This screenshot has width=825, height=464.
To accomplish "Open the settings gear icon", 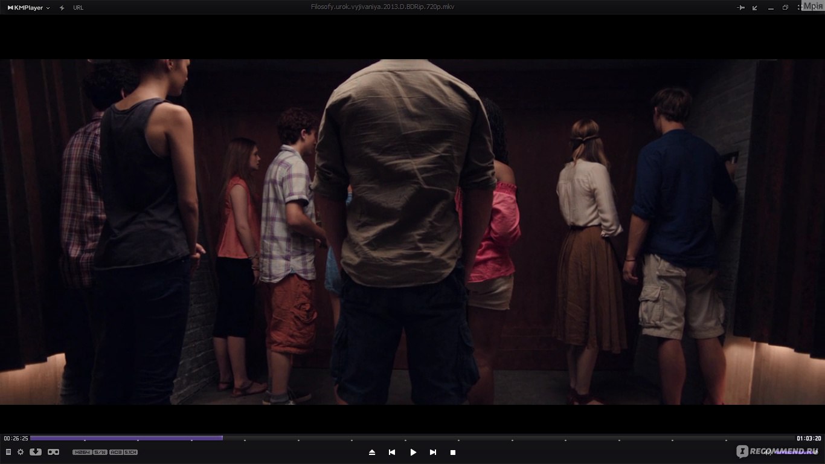I will [21, 452].
